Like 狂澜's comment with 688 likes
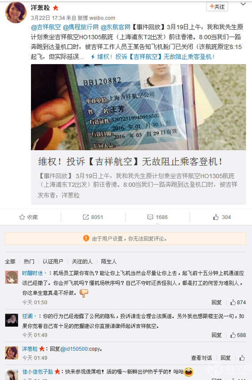The height and width of the screenshot is (380, 252). (x=233, y=335)
